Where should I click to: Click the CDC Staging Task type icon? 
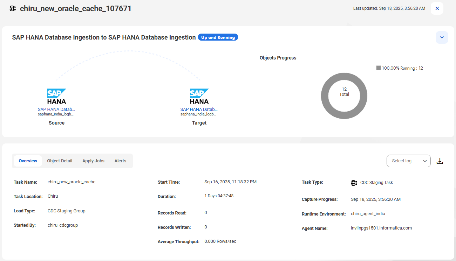tap(354, 183)
